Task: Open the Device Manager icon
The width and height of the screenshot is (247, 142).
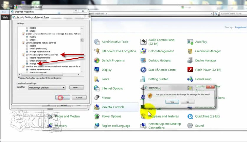Action: (190, 60)
